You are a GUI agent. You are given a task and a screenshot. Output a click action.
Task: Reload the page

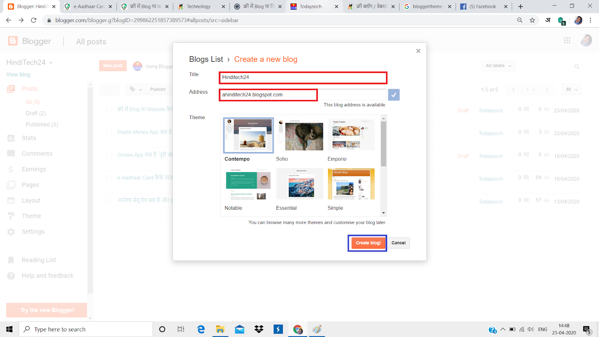[x=34, y=20]
